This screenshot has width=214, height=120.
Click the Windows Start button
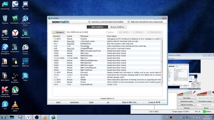(3, 117)
